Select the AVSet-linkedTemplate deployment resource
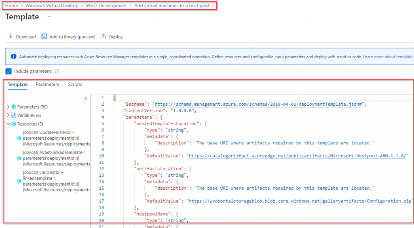414x228 pixels. (56, 158)
